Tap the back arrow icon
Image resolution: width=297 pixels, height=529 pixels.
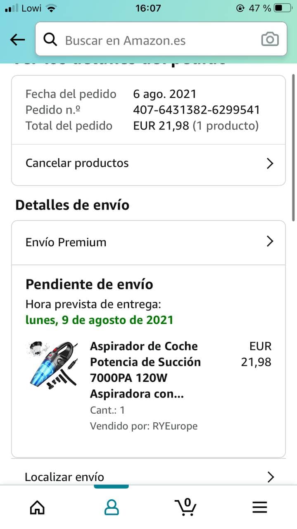click(x=17, y=40)
